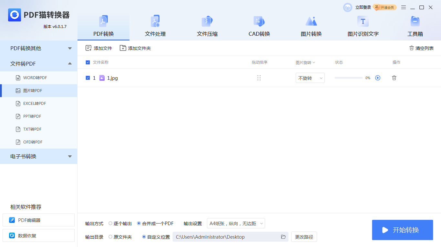The image size is (441, 247).
Task: Select the 图片转换 tab
Action: [x=311, y=26]
